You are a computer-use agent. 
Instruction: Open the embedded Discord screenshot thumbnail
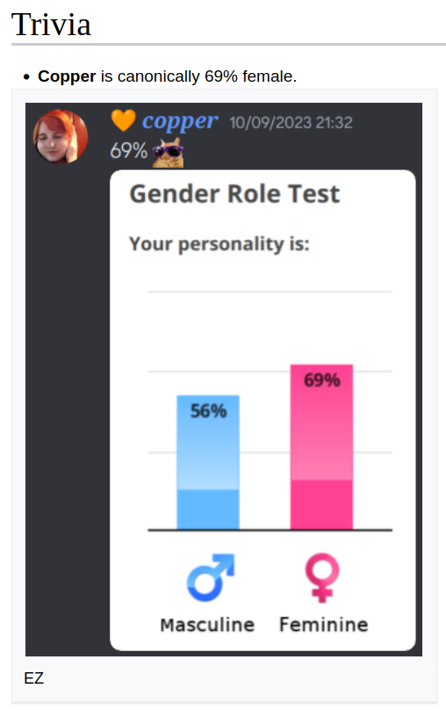(224, 380)
